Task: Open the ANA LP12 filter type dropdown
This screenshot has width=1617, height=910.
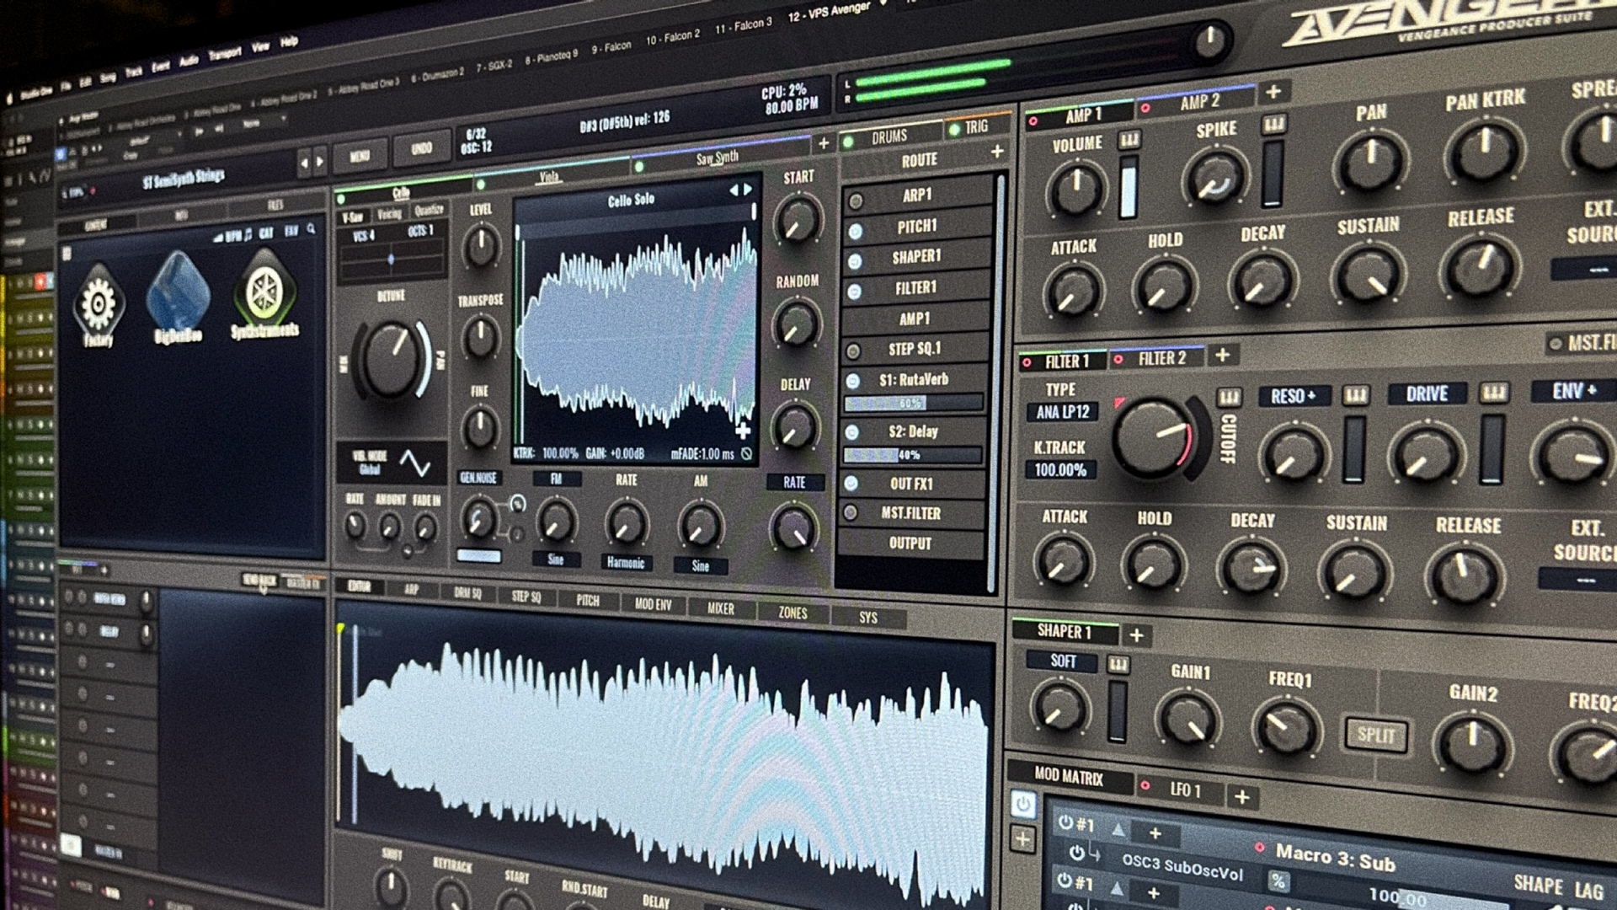Action: pyautogui.click(x=1063, y=412)
